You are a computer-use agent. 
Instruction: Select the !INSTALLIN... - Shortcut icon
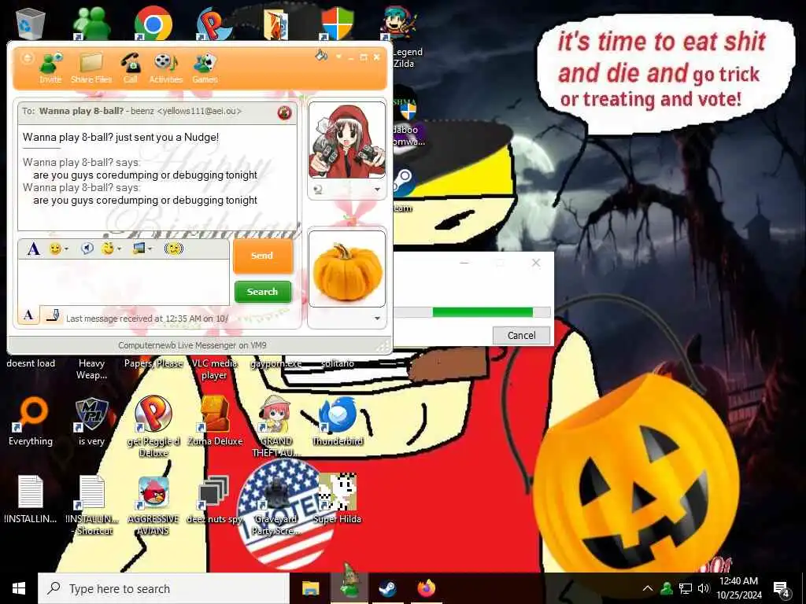click(92, 505)
